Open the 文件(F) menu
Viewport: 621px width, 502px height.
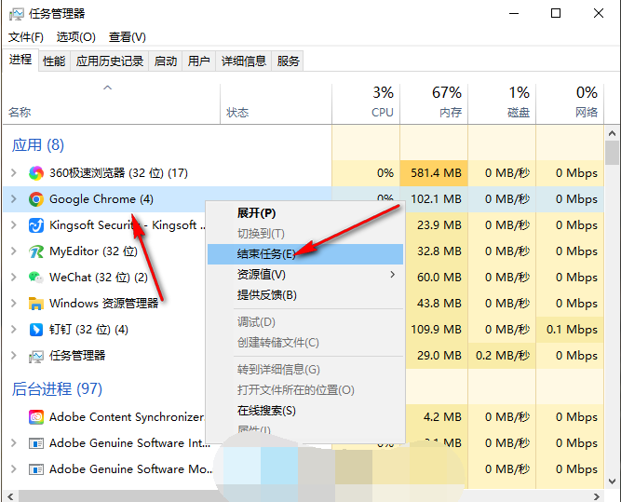click(x=26, y=37)
